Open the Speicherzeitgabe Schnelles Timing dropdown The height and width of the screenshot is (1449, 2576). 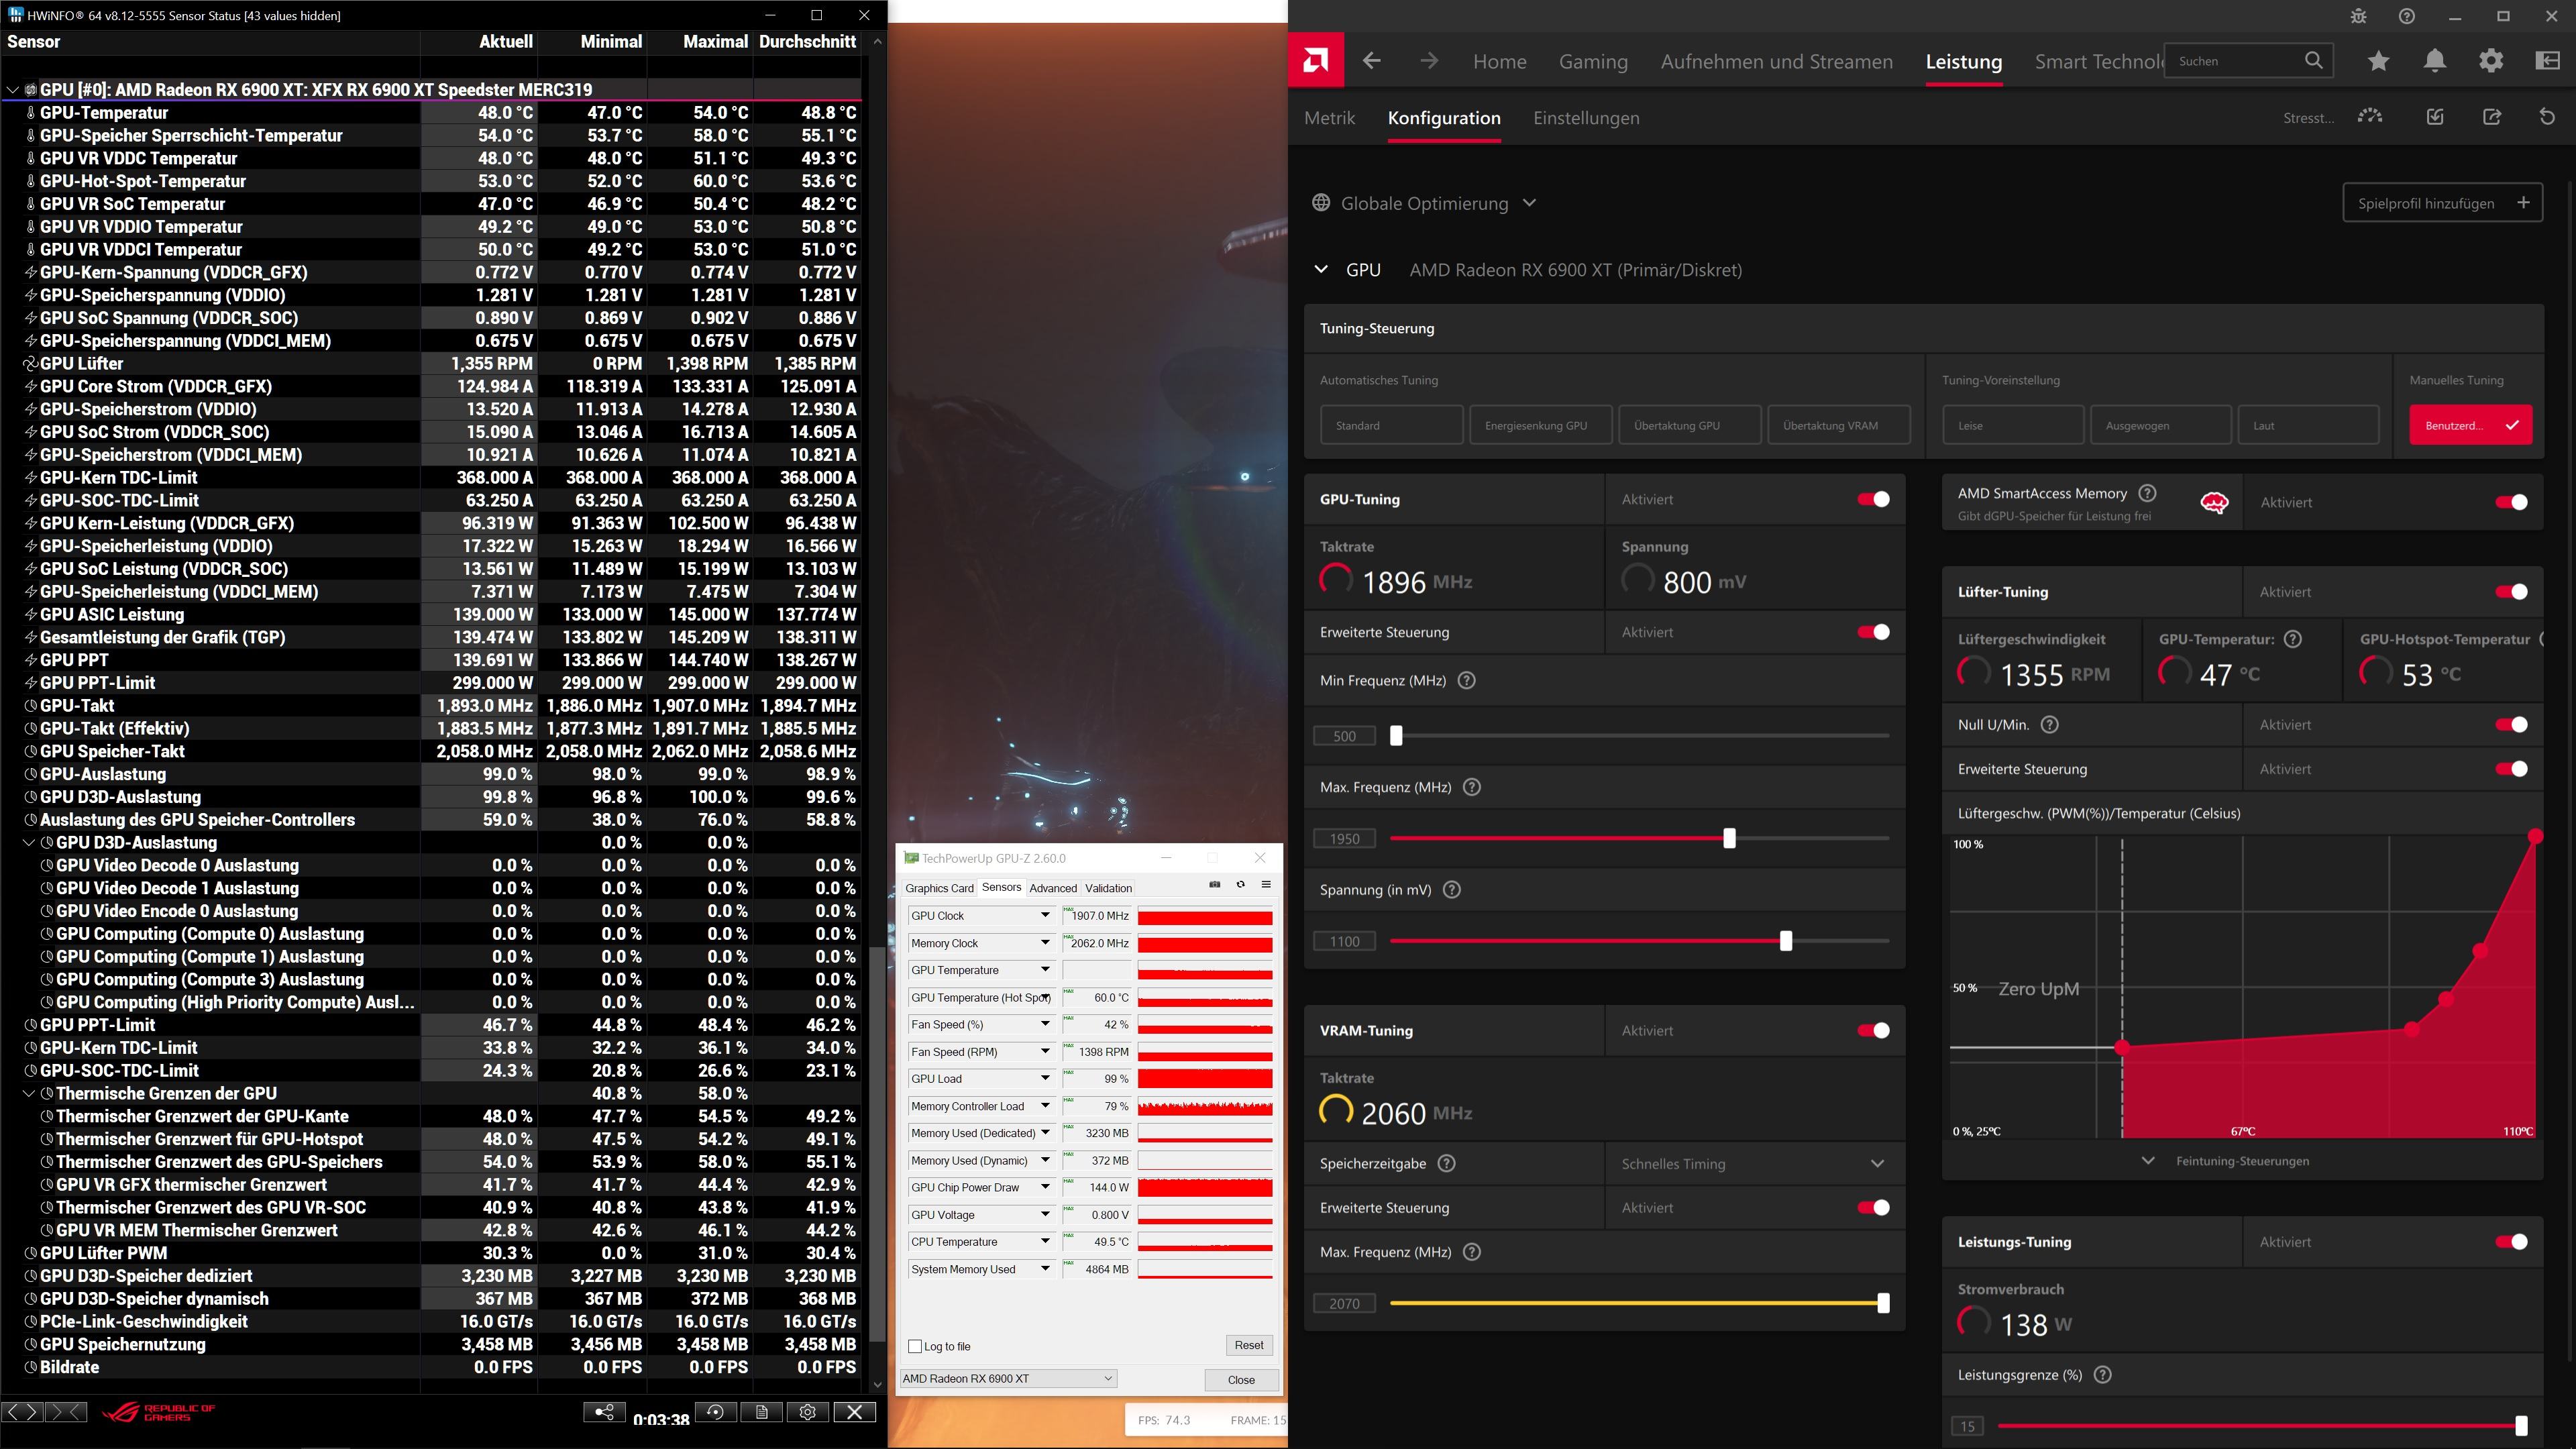click(x=1754, y=1163)
